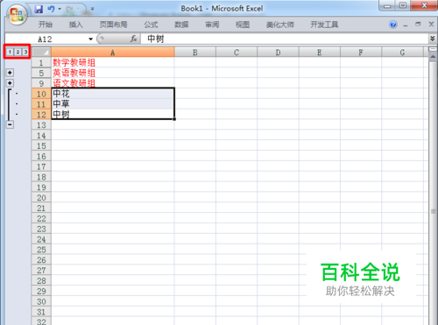Select the cell with 数学教研组

[x=113, y=62]
